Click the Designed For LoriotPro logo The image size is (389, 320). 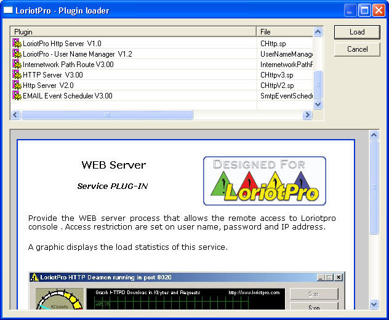(x=265, y=181)
